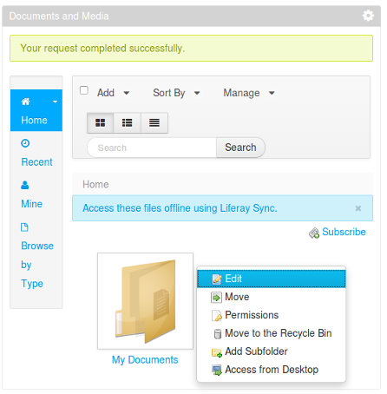Open the Liferay Sync offline access link
The height and width of the screenshot is (394, 387).
180,208
